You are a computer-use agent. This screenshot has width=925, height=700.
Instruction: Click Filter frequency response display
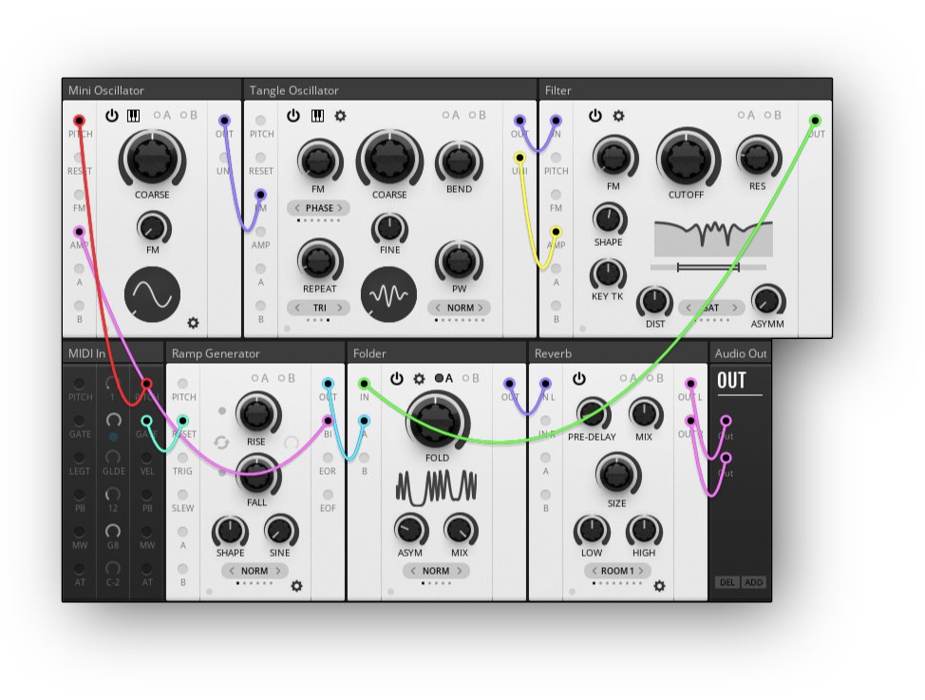pos(713,239)
